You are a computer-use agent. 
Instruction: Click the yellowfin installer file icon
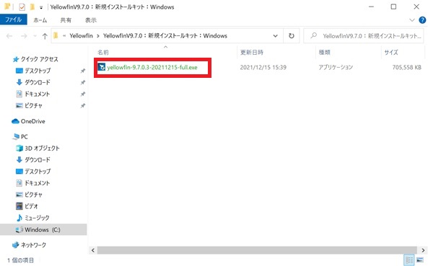pyautogui.click(x=102, y=67)
